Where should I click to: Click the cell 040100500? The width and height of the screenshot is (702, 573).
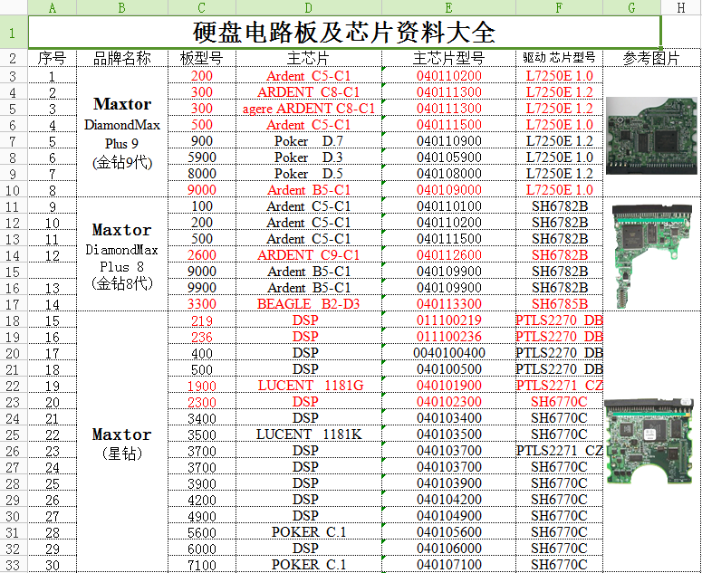coord(448,369)
